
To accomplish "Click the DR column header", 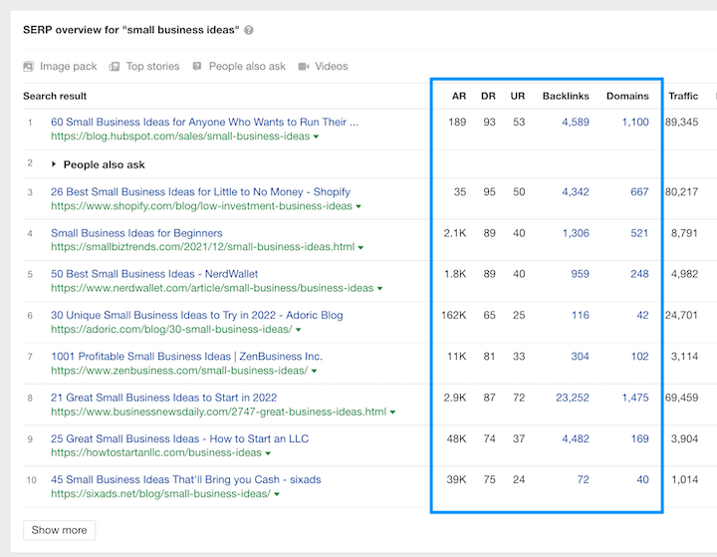I will pos(489,97).
